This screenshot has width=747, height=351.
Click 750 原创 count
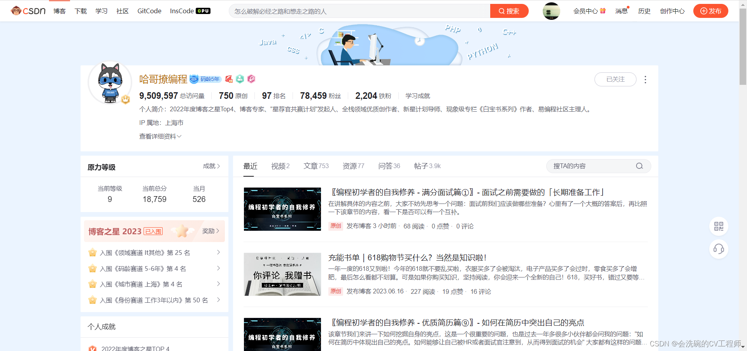click(233, 96)
